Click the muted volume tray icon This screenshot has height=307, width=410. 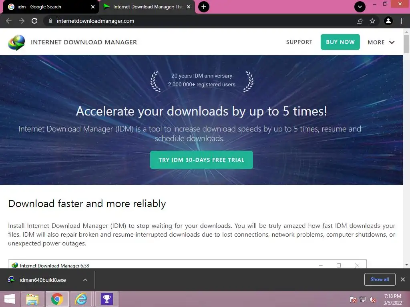(372, 299)
